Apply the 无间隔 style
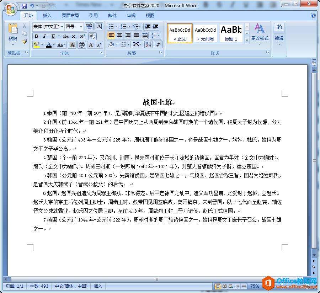The width and height of the screenshot is (320, 293). 205,33
